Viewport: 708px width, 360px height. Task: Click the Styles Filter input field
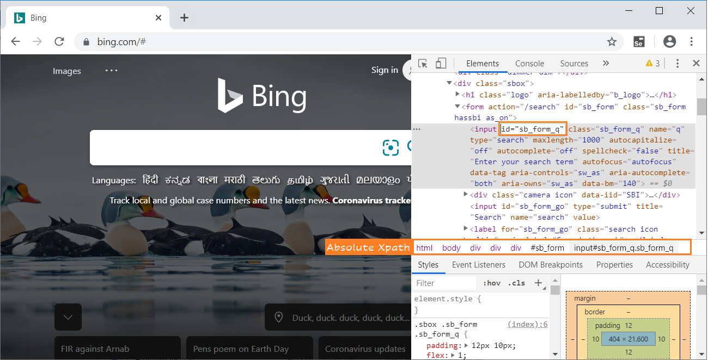coord(444,283)
